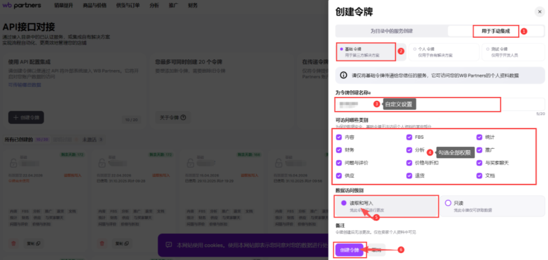Toggle the FBS permission checkbox
Viewport: 548px width, 260px height.
409,137
